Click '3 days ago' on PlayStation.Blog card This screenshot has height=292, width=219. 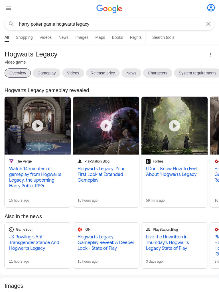pos(154,261)
